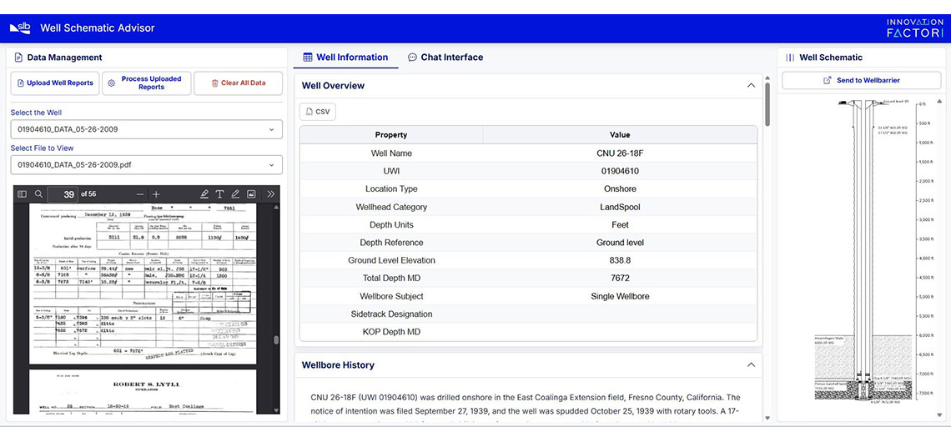
Task: Click the Ground level depth reference value
Action: pyautogui.click(x=620, y=243)
